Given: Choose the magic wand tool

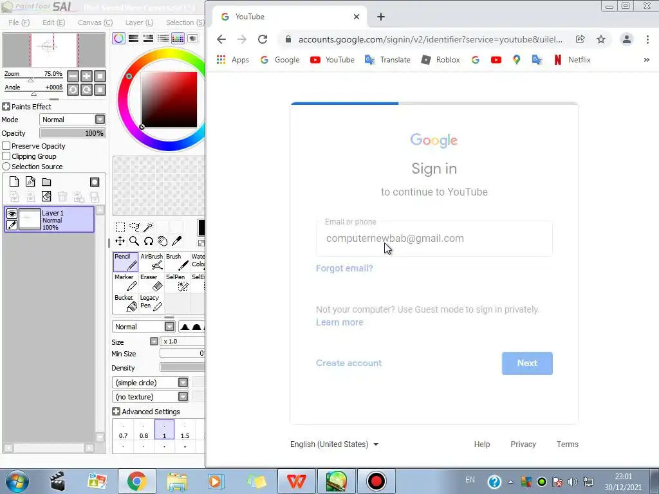Looking at the screenshot, I should (149, 227).
